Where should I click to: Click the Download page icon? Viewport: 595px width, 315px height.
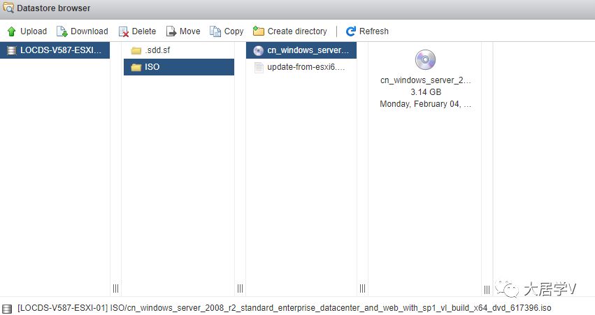coord(62,31)
